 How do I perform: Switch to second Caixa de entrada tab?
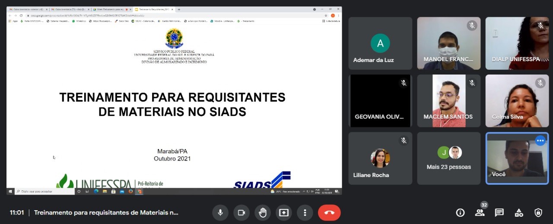(70, 9)
